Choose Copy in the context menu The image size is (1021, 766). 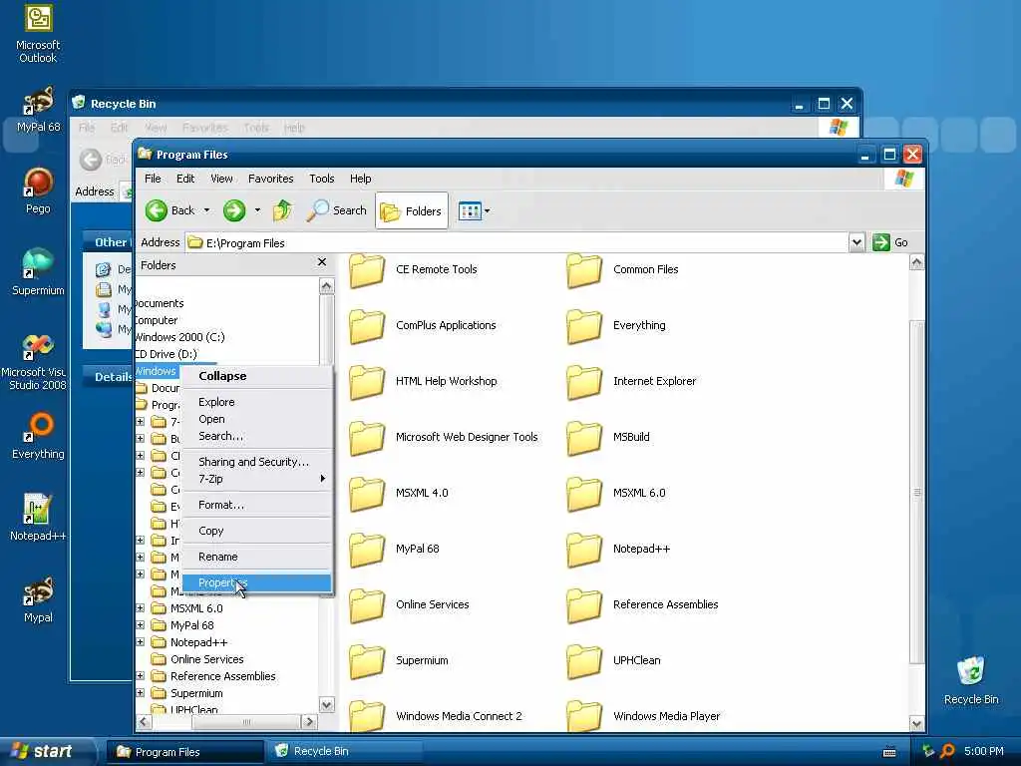tap(257, 531)
